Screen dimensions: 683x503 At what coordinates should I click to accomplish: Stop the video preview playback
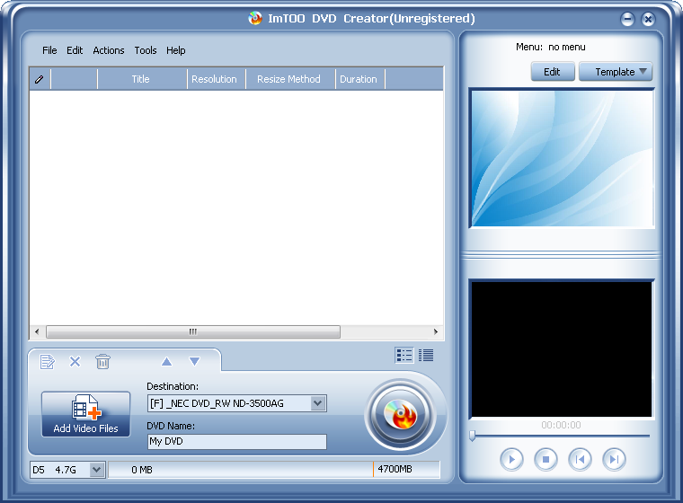pos(546,459)
